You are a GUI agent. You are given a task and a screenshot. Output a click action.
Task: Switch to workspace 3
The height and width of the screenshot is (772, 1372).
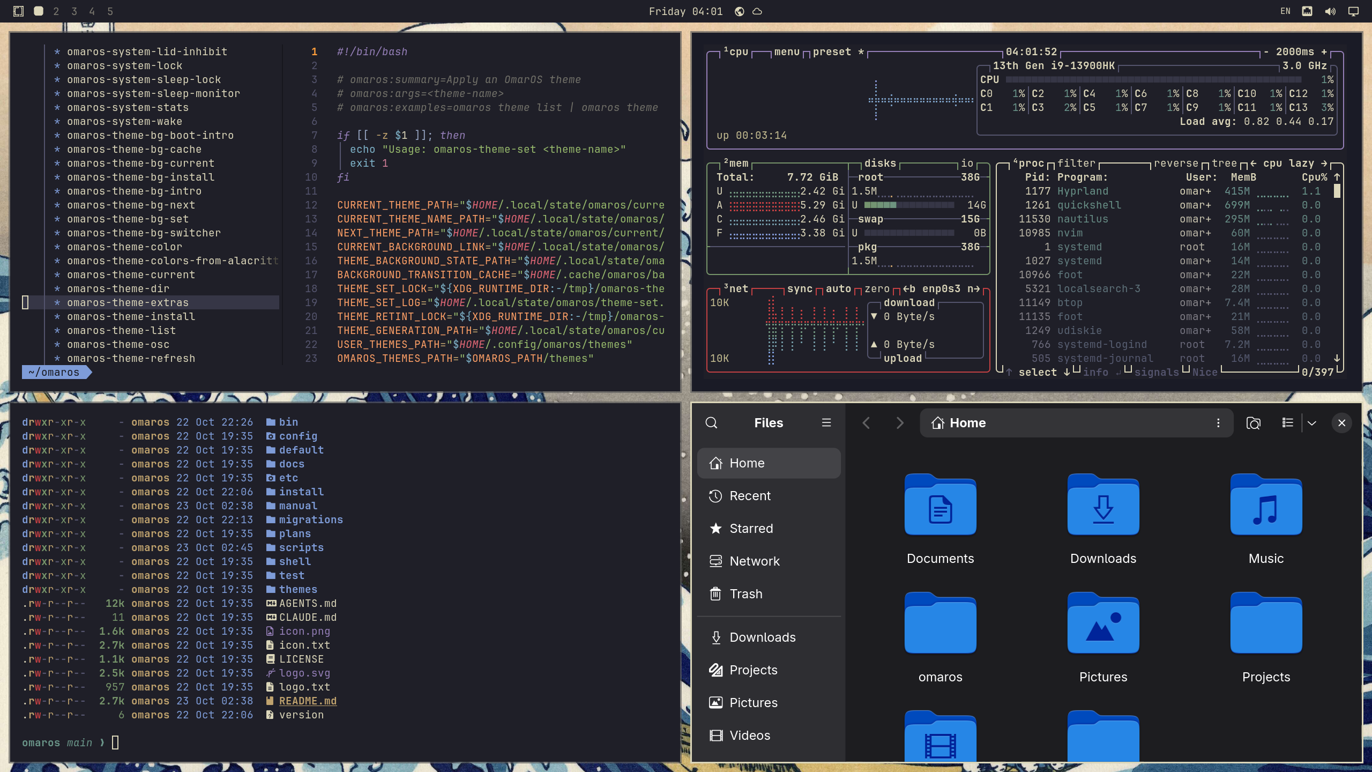click(74, 11)
